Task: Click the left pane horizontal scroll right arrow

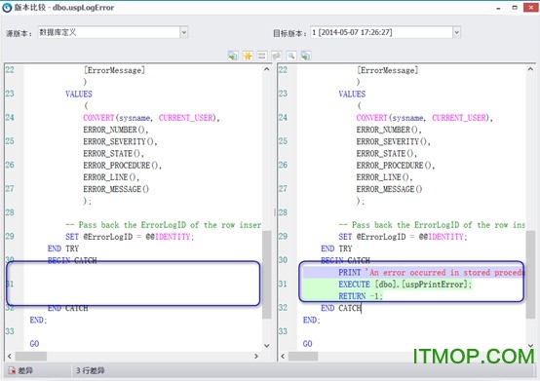Action: point(256,357)
